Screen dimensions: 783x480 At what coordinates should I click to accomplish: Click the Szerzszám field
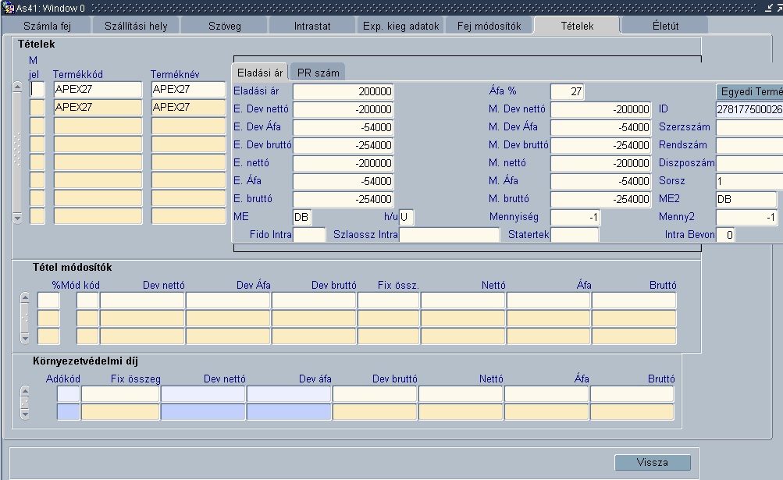(749, 127)
